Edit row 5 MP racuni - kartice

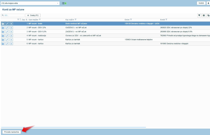click(7, 40)
